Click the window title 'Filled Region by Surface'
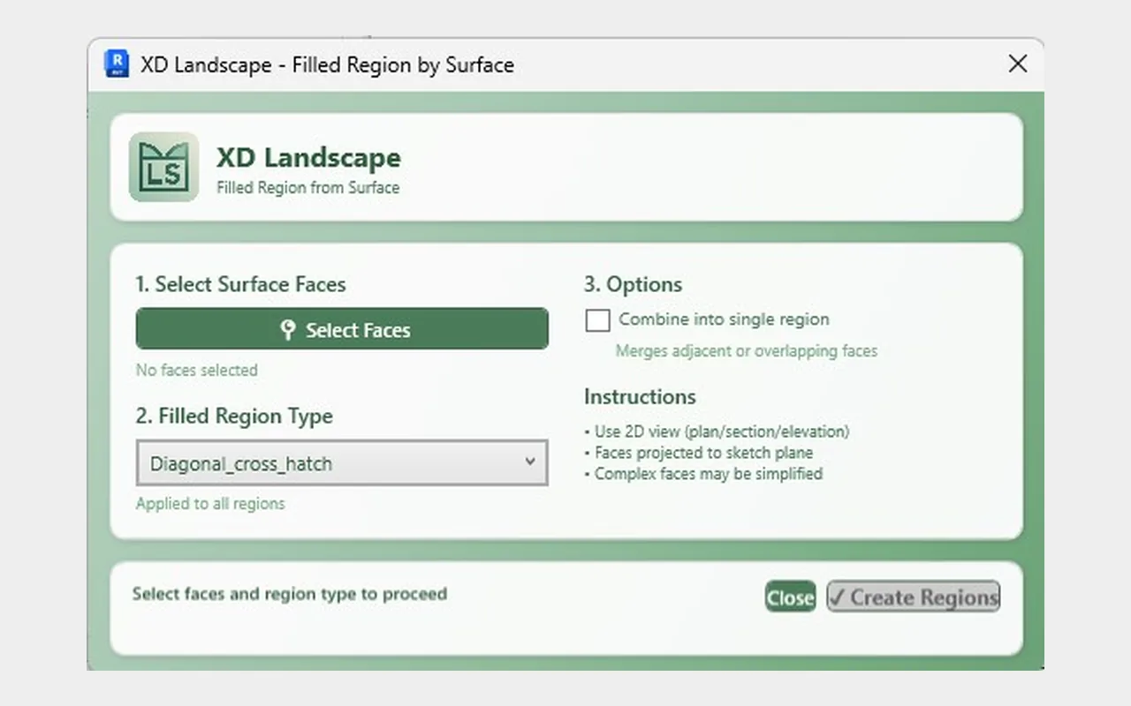Image resolution: width=1131 pixels, height=706 pixels. pyautogui.click(x=403, y=64)
